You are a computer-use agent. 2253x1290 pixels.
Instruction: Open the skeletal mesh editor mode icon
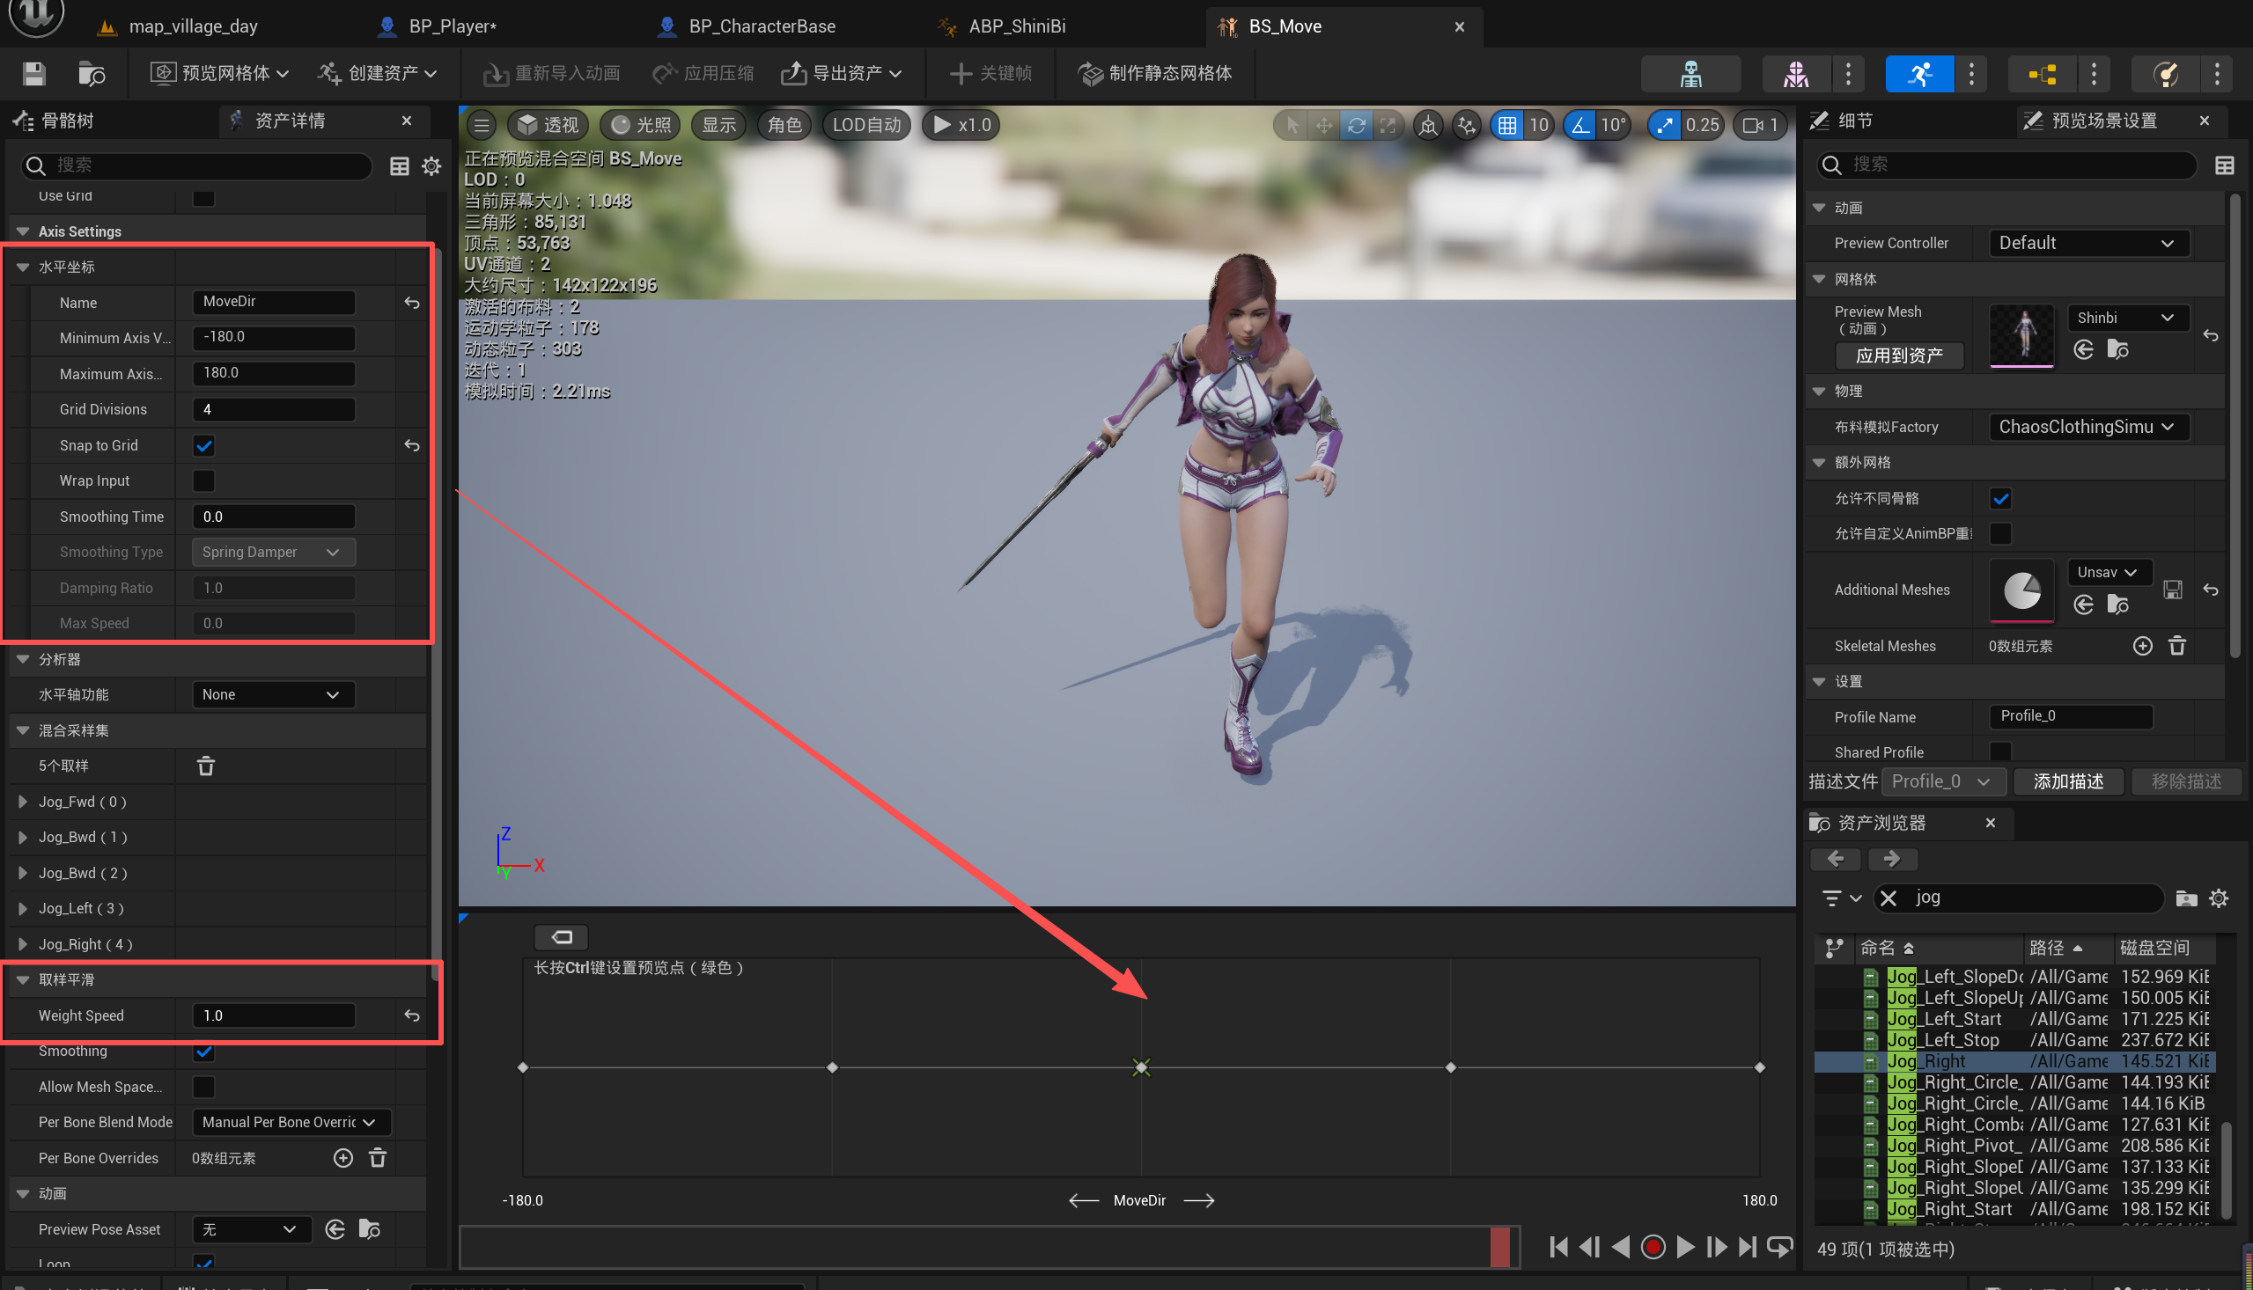coord(1796,74)
